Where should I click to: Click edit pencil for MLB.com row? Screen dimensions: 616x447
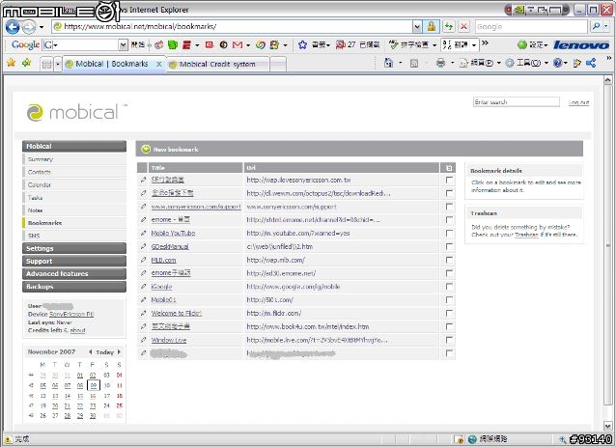click(x=143, y=260)
